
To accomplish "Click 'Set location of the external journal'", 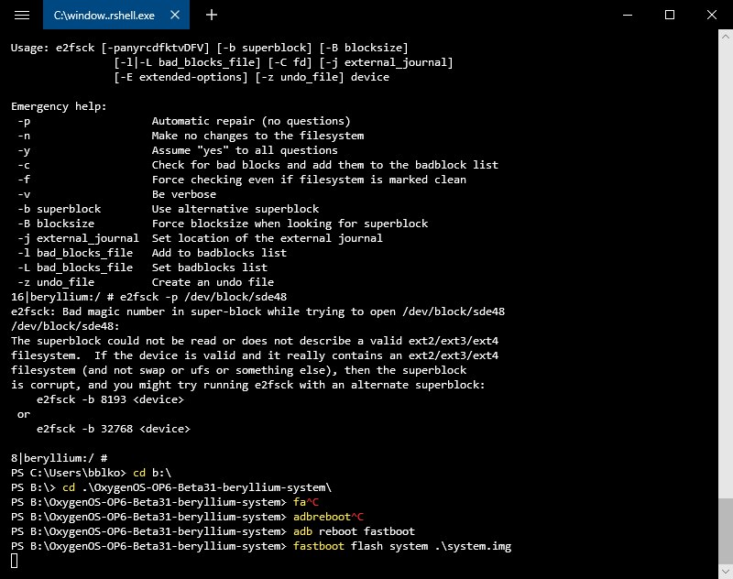I will pos(267,238).
